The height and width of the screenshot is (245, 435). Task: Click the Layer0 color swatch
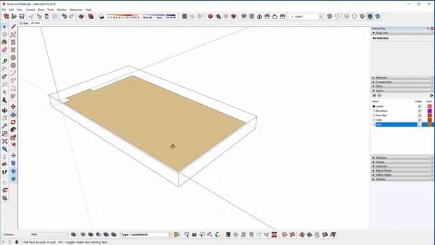(x=430, y=106)
